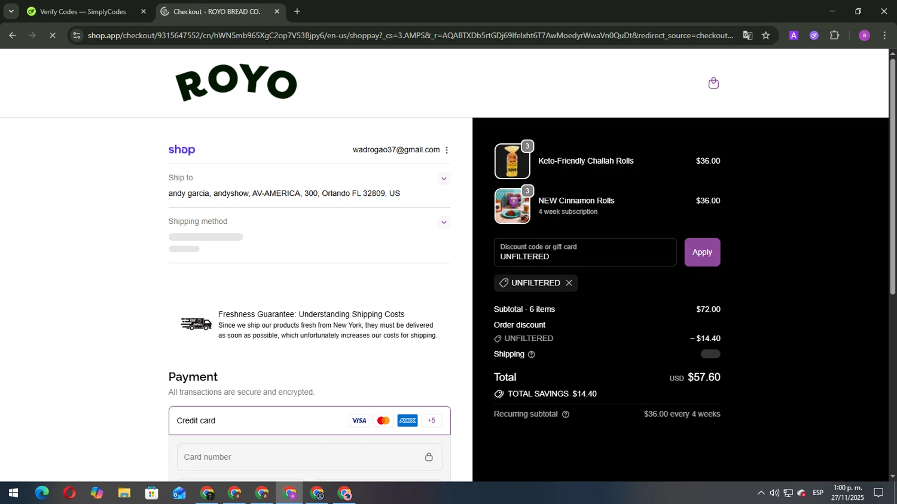Apply the discount code
The width and height of the screenshot is (897, 504).
tap(702, 252)
